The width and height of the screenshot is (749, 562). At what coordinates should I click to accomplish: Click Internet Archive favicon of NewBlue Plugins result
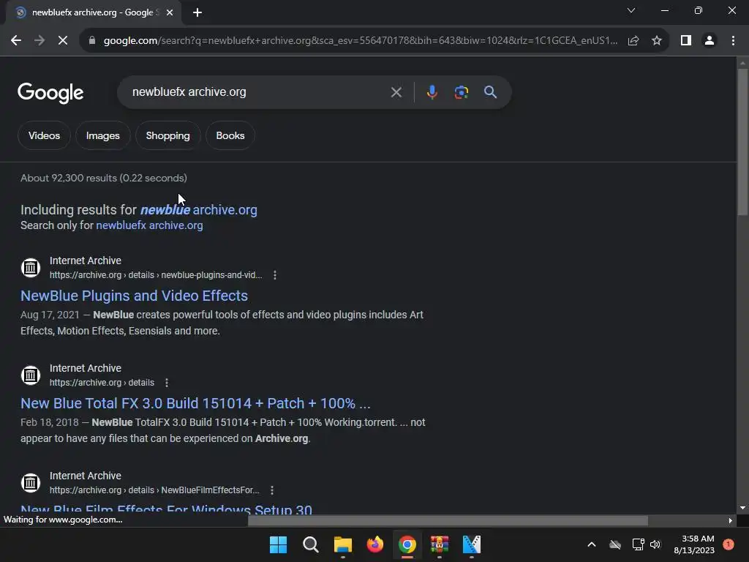coord(31,268)
